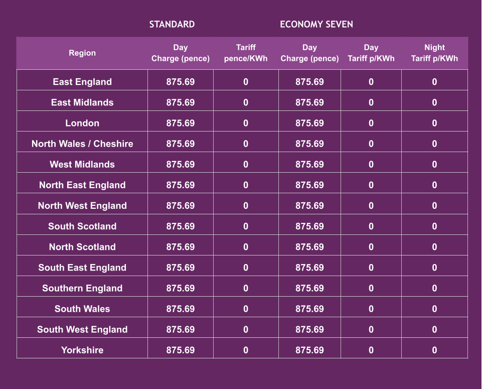This screenshot has height=389, width=483.
Task: Click the North Scotland region cell
Action: (82, 246)
